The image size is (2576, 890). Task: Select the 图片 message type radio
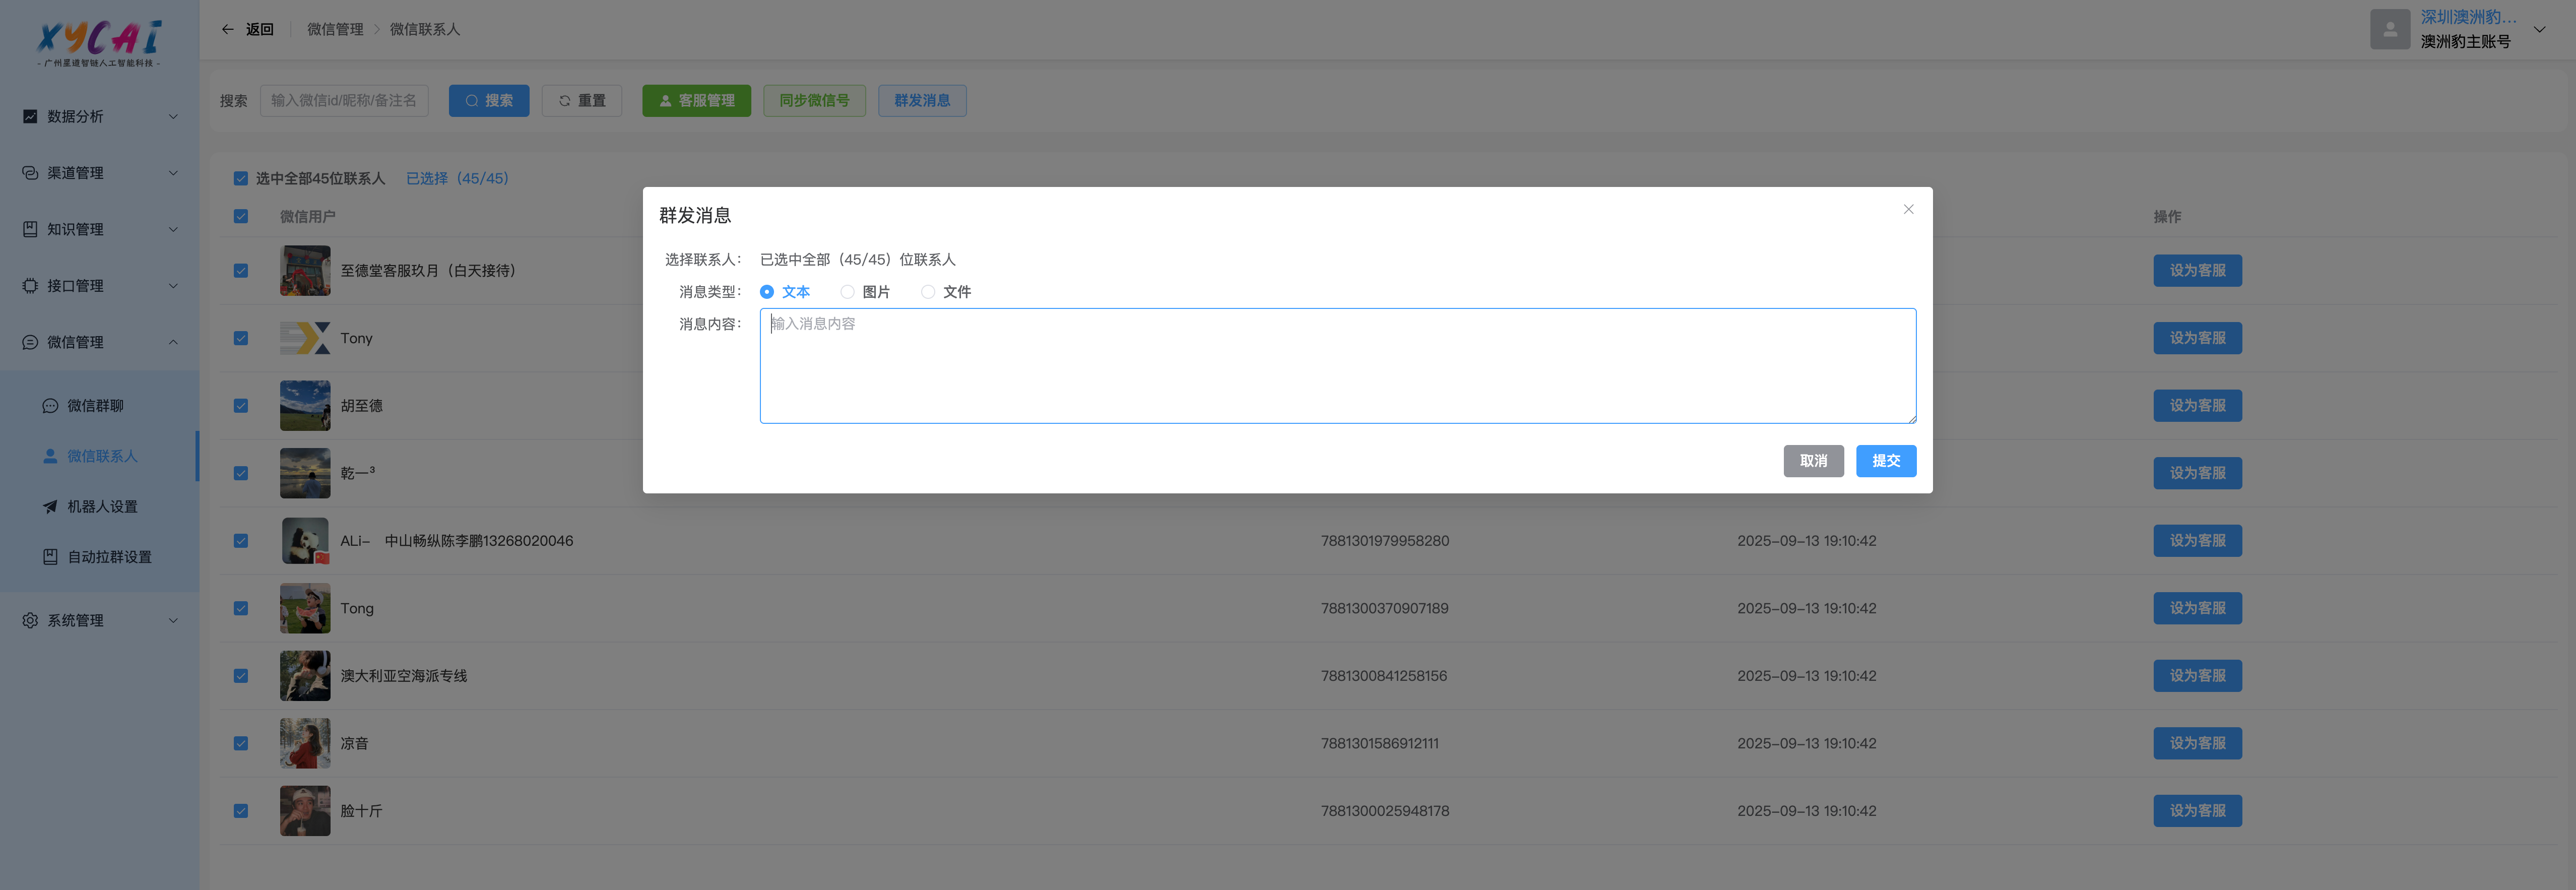coord(847,292)
